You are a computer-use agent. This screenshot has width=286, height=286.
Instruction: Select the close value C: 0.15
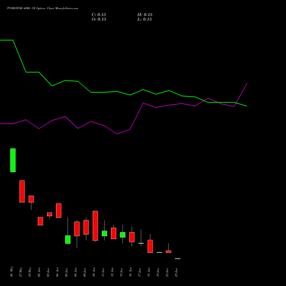click(99, 15)
